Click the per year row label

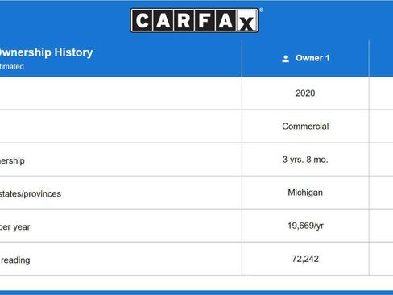coord(15,227)
